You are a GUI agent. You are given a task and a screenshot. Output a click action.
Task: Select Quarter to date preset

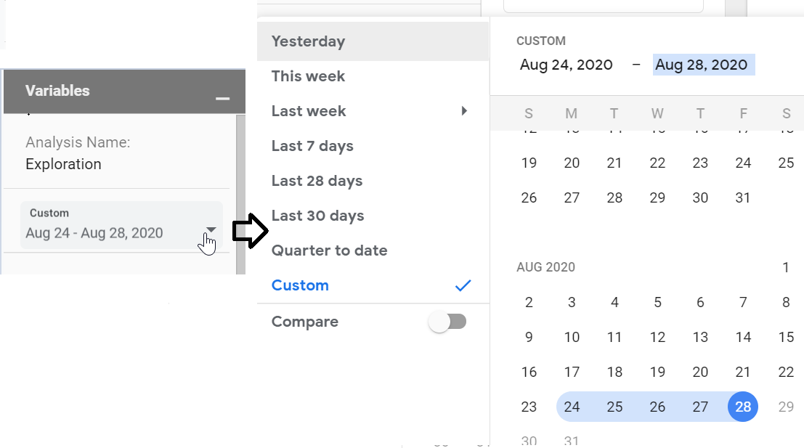[x=329, y=251]
